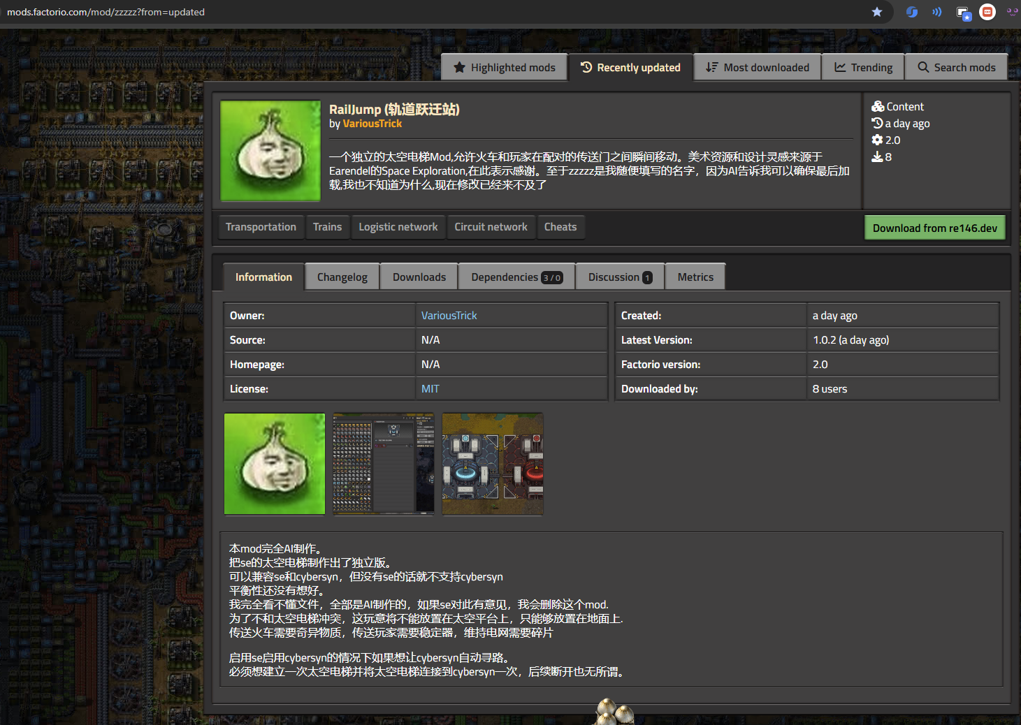Screen dimensions: 1021x725
Task: Click the 'License:' label
Action: [x=249, y=389]
